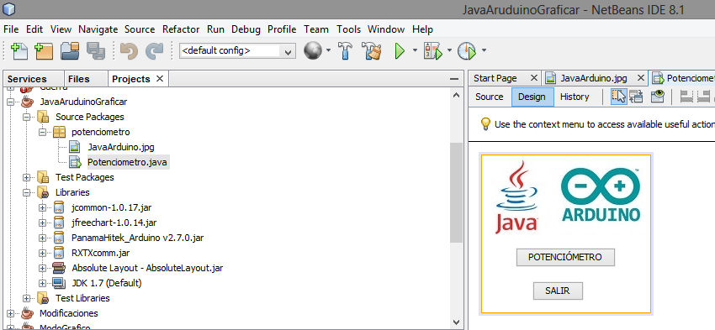Toggle the Selection Mode tool

(x=618, y=96)
